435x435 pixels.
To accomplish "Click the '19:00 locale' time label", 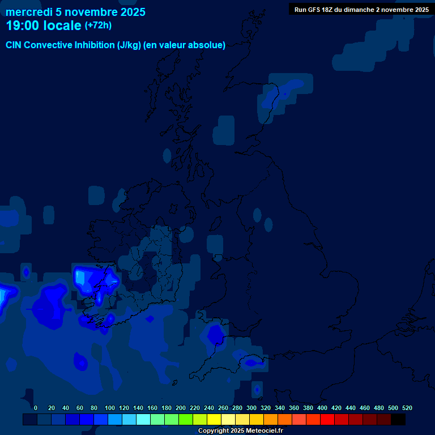I will click(44, 25).
